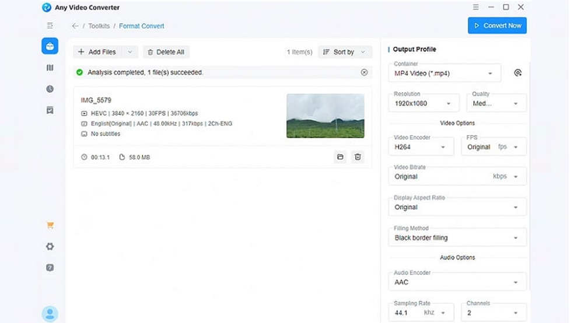Click the profile settings icon beside Container
The height and width of the screenshot is (323, 570).
517,73
